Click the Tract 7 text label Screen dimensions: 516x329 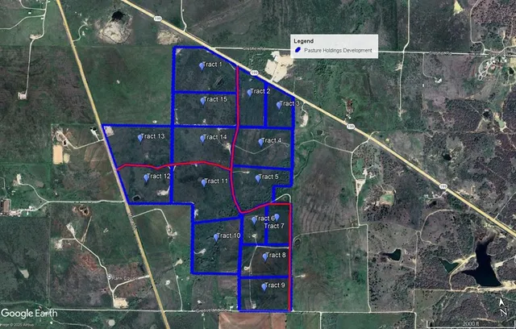click(274, 227)
